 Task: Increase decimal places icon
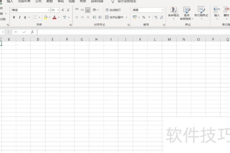(x=156, y=17)
